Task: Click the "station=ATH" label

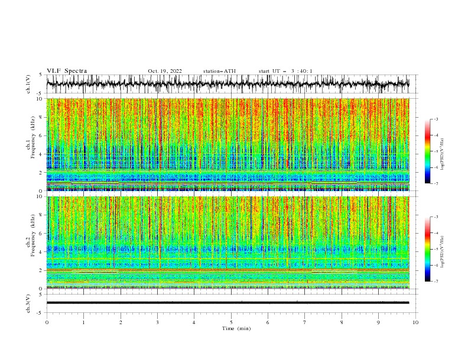Action: [x=219, y=71]
